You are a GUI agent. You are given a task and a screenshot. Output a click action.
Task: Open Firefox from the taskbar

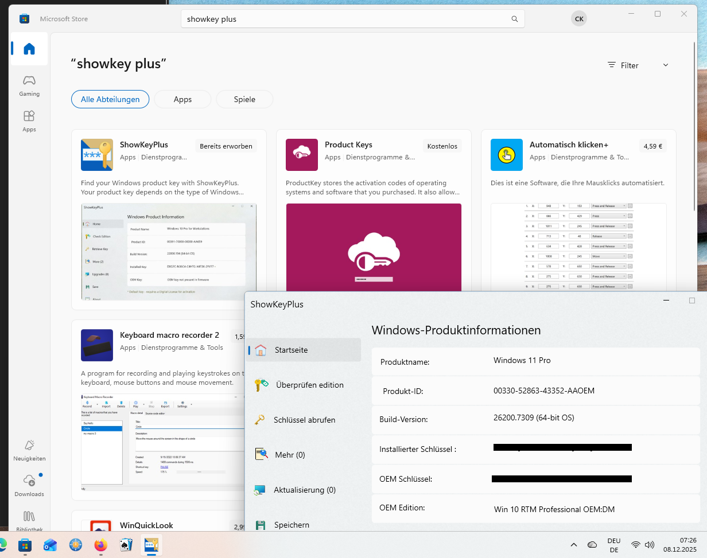[x=100, y=545]
